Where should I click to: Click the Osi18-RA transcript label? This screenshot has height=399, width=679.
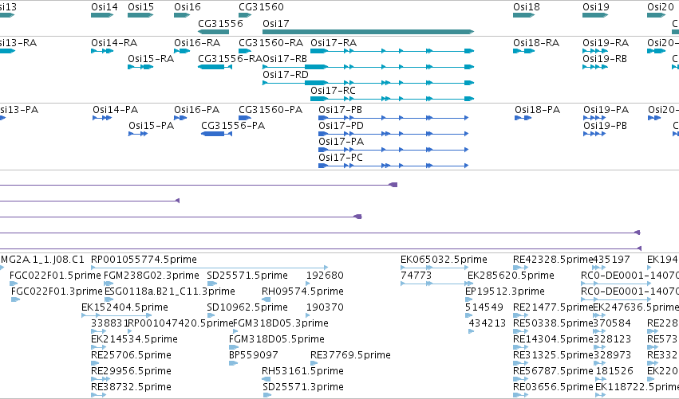coord(536,43)
